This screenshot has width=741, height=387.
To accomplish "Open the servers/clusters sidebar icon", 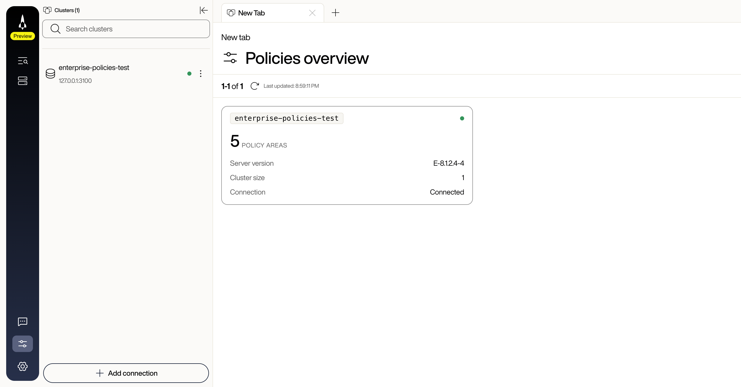I will [22, 81].
